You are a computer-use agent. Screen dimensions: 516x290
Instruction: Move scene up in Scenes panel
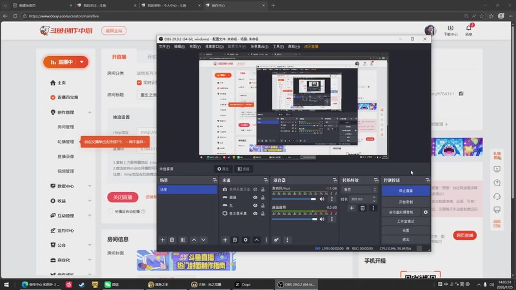pos(194,240)
